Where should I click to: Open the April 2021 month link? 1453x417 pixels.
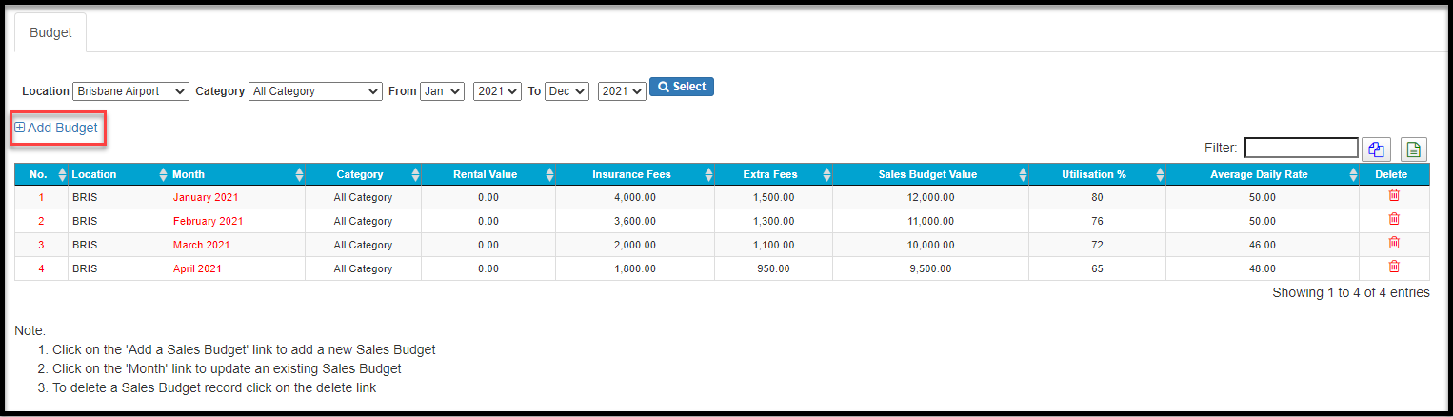point(198,268)
